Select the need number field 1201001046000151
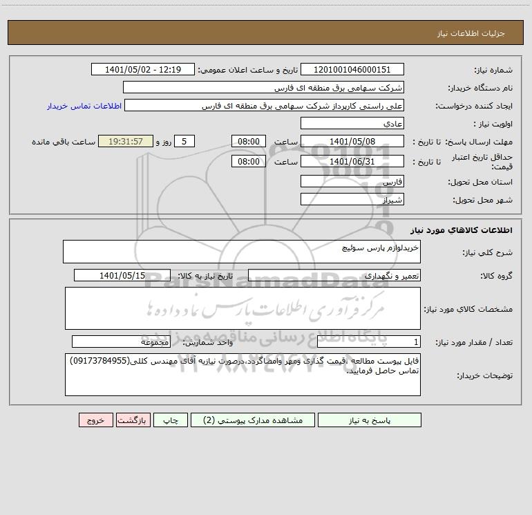532x515 pixels. point(352,69)
